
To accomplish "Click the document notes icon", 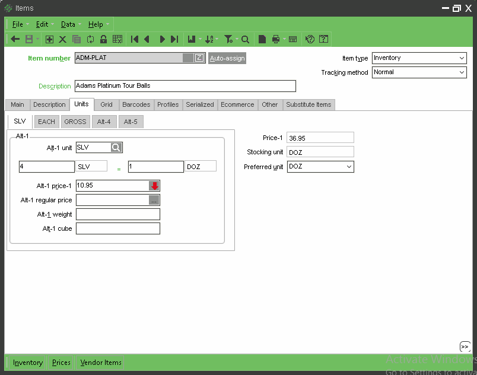I will pos(262,39).
